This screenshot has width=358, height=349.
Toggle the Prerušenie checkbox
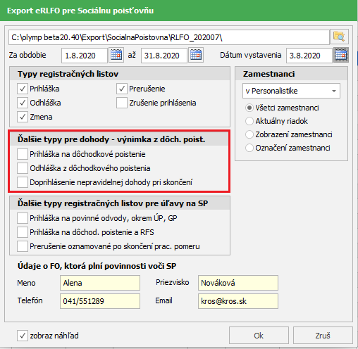(x=122, y=89)
